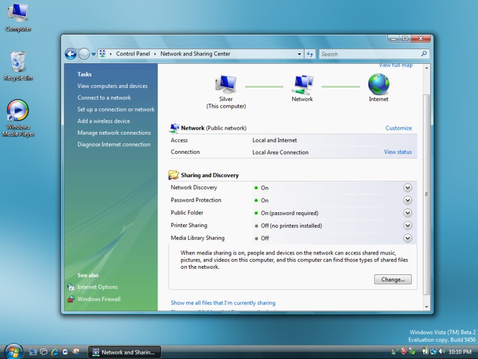Click Switch between windows Quick Launch icon
This screenshot has height=359, width=478.
(x=43, y=352)
